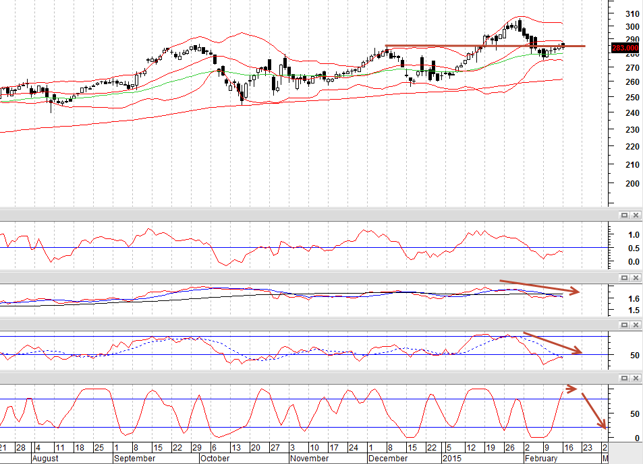
Task: Select the down arrow drawn in the bottom stochastic pane
Action: [x=594, y=411]
